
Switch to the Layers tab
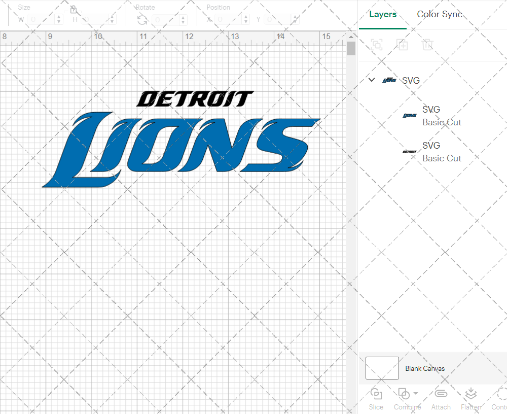[382, 14]
